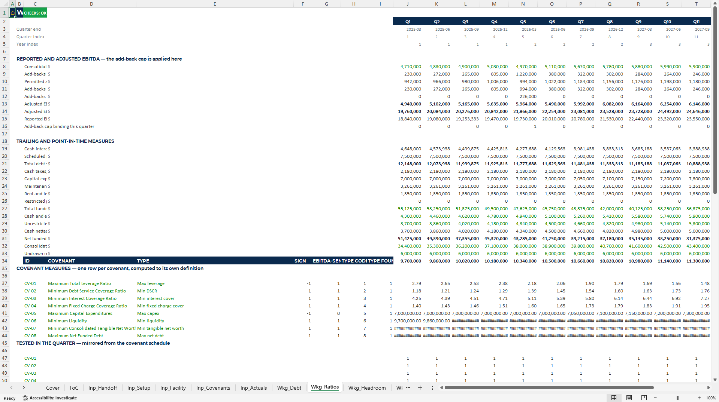The height and width of the screenshot is (402, 719).
Task: Open the Cover sheet tab
Action: click(x=52, y=388)
